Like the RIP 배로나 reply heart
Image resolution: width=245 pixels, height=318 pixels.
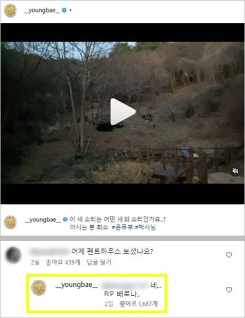tap(229, 290)
